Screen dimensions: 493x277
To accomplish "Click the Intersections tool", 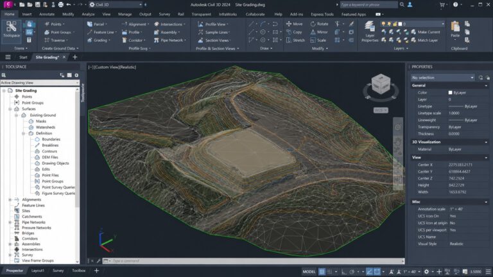I will 169,24.
